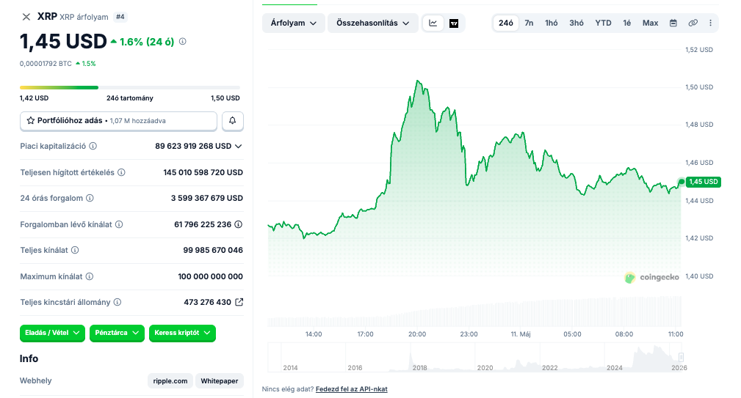Click the 1,45 USD price label on chart axis
Viewport: 741px width, 398px height.
click(704, 182)
